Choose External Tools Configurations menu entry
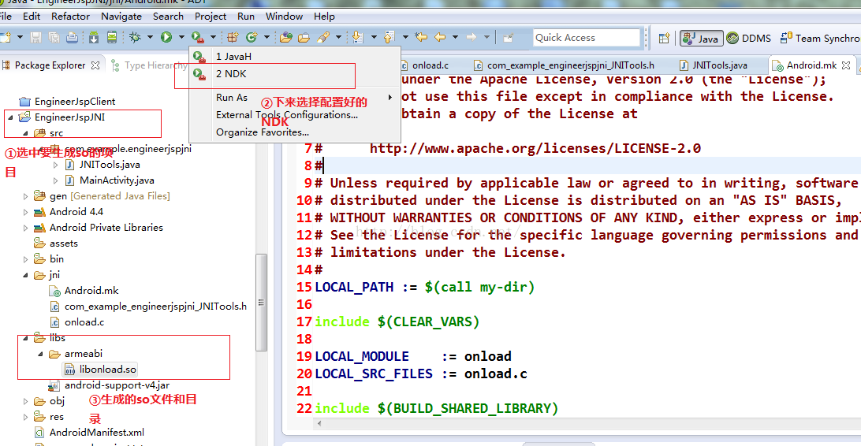 coord(286,115)
